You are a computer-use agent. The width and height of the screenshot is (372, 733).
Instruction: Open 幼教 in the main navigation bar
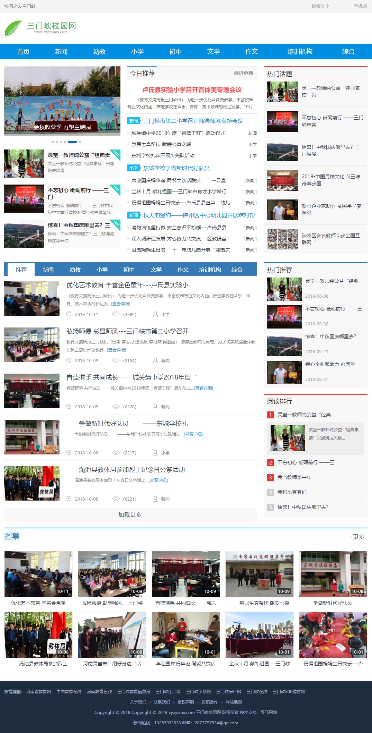pos(99,52)
